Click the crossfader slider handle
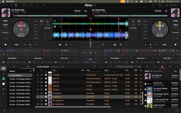Screen dimensions: 181x113 tap(91, 45)
